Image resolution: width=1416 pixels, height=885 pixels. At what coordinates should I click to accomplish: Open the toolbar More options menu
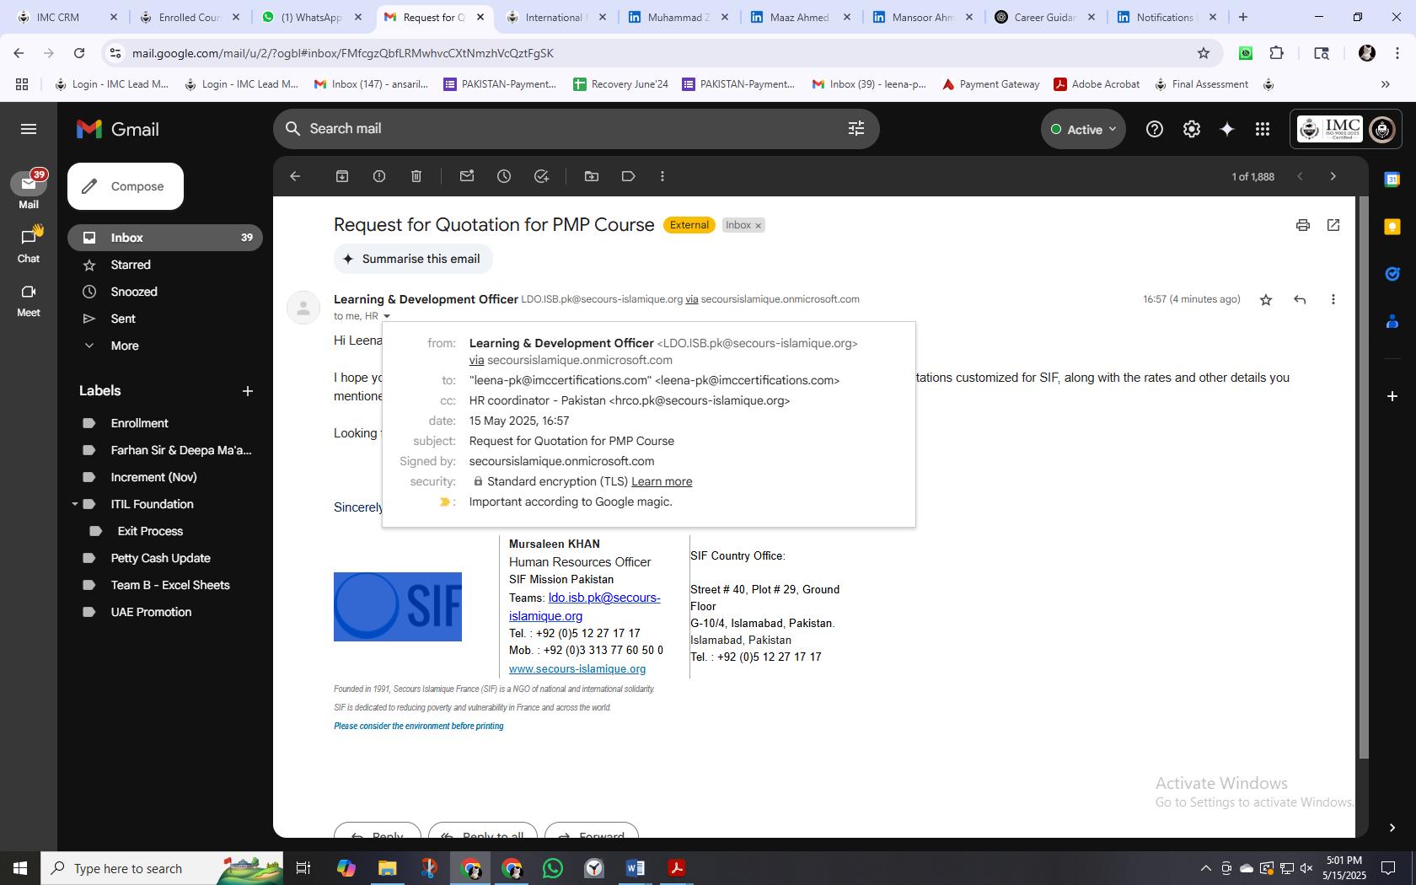click(662, 176)
